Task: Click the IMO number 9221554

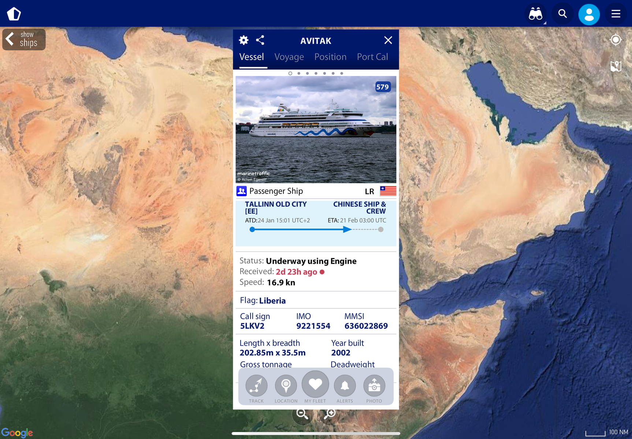Action: (x=313, y=326)
